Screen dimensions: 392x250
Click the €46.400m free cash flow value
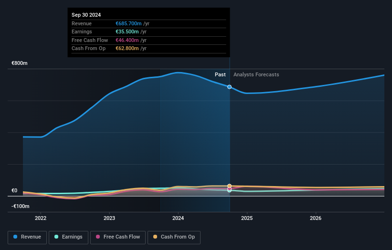coord(127,40)
